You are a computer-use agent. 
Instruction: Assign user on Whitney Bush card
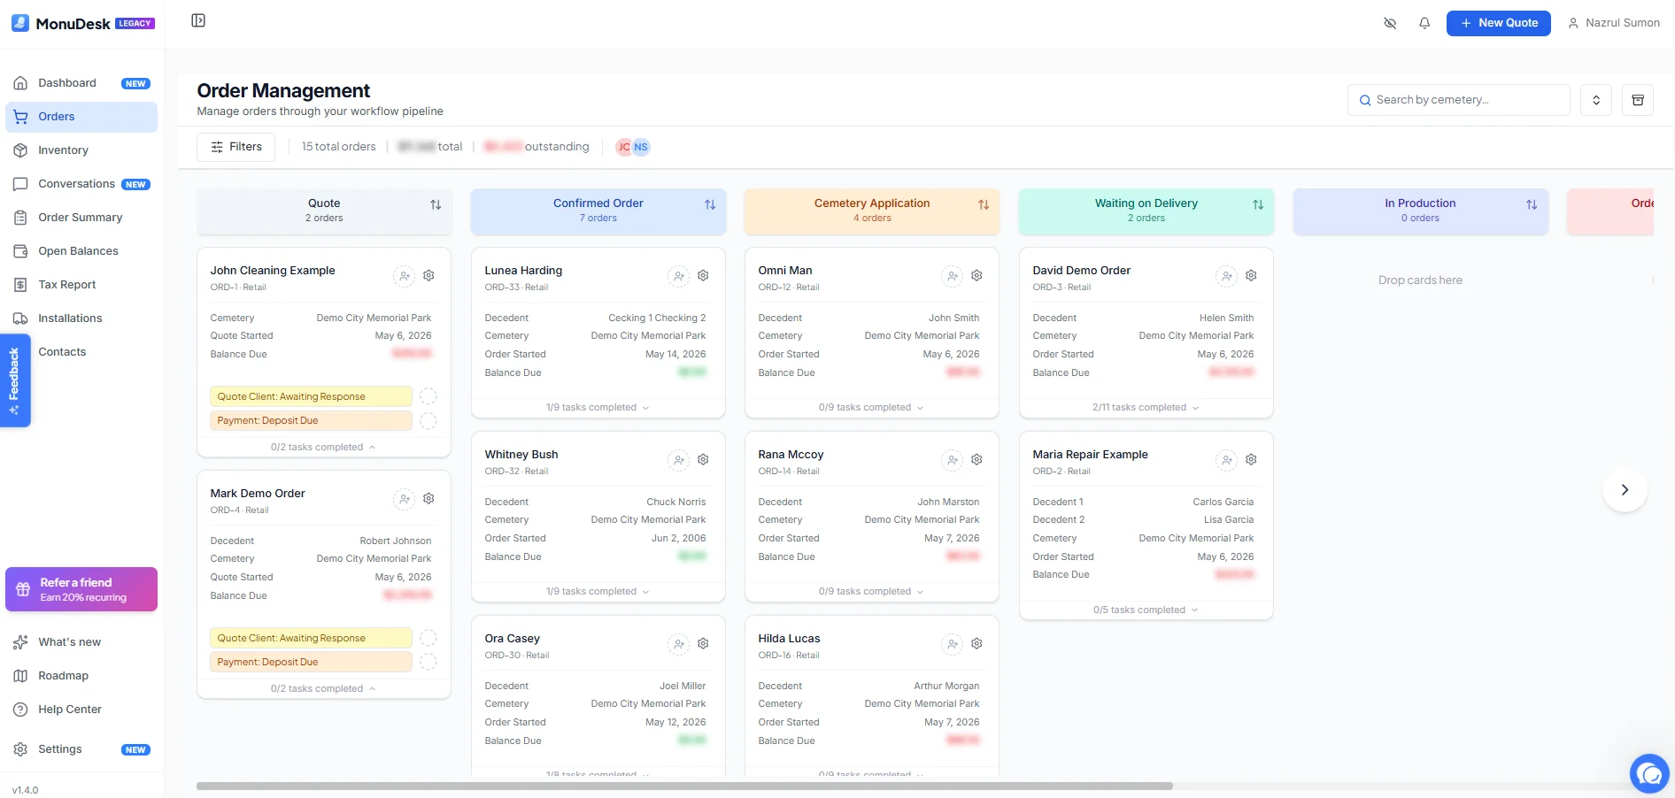[679, 460]
